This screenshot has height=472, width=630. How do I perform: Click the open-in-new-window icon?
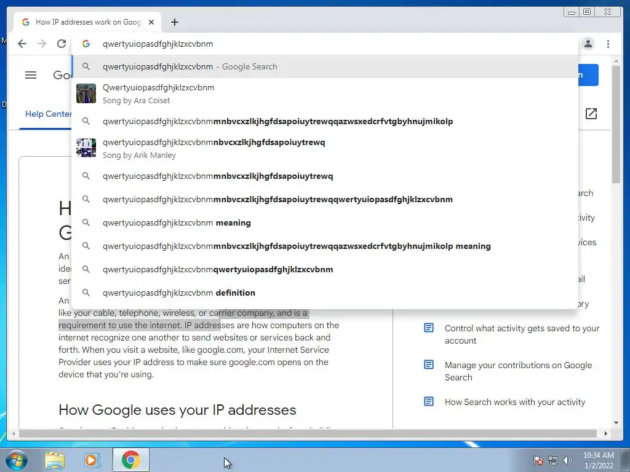[x=591, y=114]
